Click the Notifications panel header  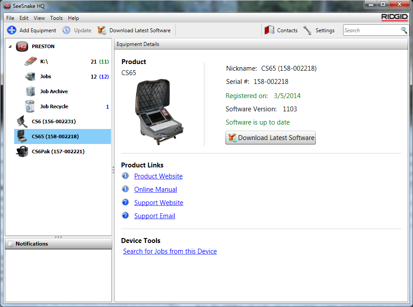(58, 243)
